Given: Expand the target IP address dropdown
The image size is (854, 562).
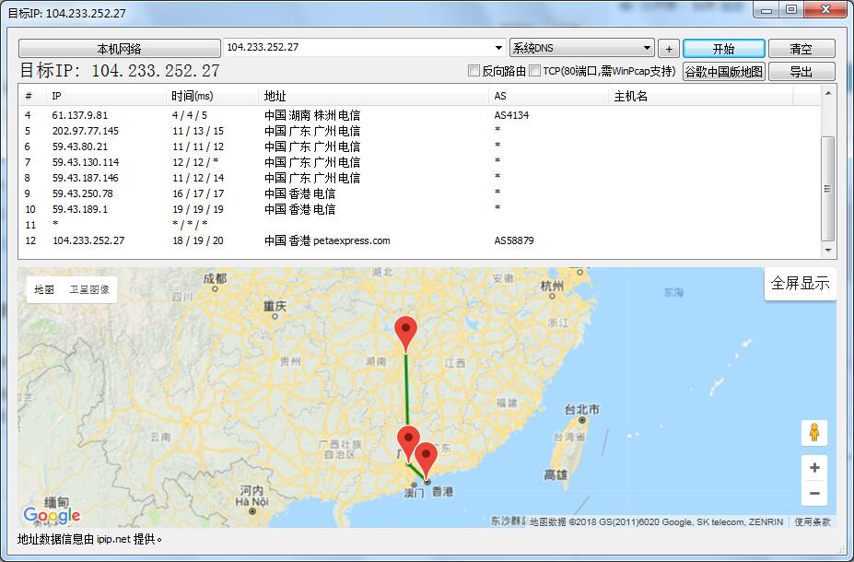Looking at the screenshot, I should pyautogui.click(x=498, y=48).
